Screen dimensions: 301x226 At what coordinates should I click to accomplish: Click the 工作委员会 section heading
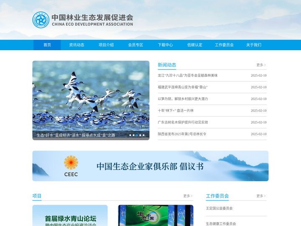pyautogui.click(x=217, y=196)
